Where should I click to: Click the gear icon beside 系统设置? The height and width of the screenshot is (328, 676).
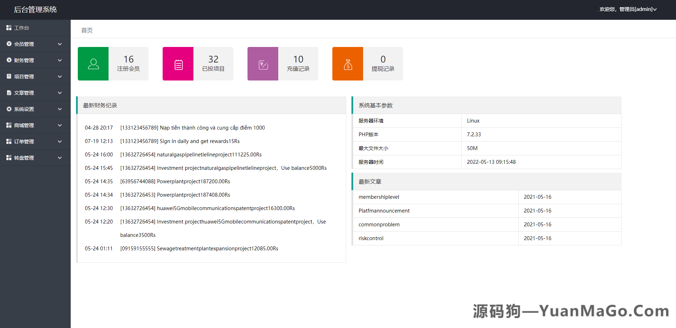coord(9,109)
